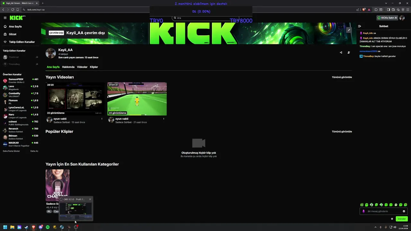
Task: Open the Just Chatting category card
Action: pyautogui.click(x=57, y=185)
